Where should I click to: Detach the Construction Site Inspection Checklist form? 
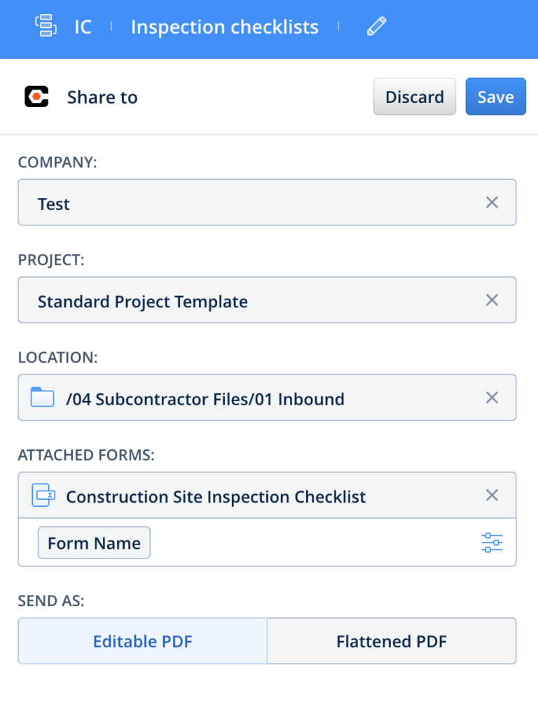coord(492,495)
